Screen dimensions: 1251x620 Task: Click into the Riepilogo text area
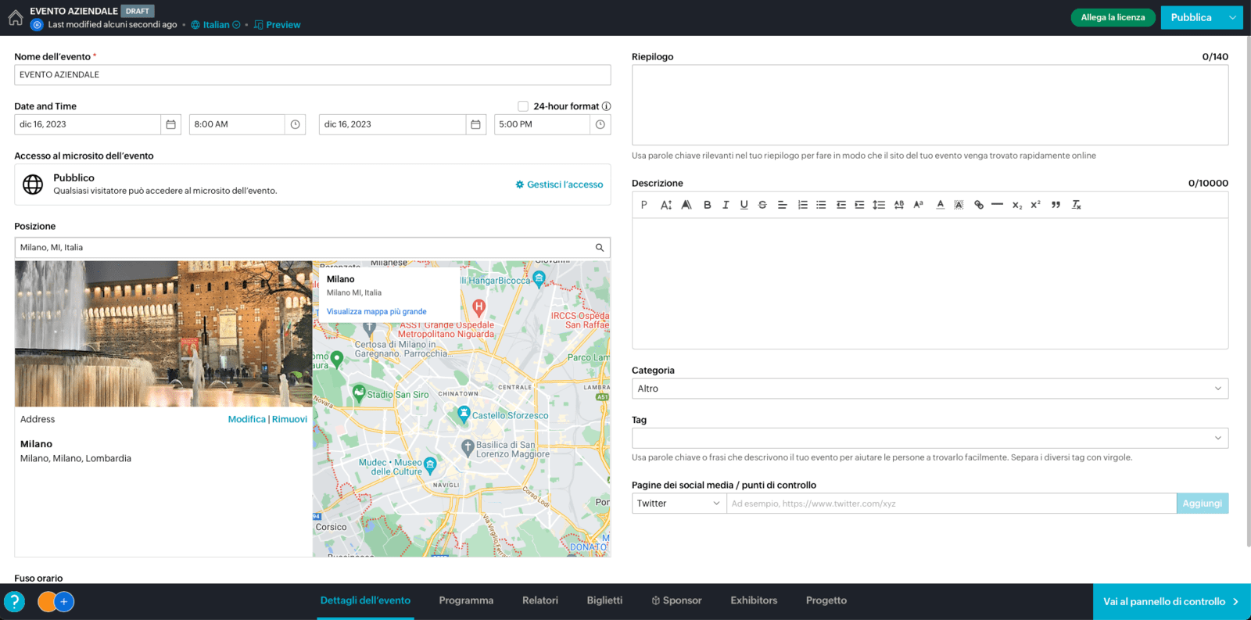pos(929,105)
